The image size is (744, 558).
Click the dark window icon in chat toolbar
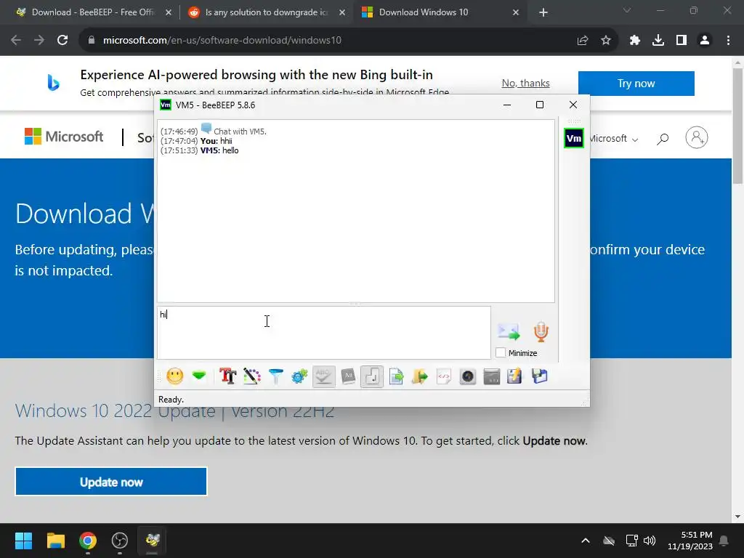tap(492, 377)
